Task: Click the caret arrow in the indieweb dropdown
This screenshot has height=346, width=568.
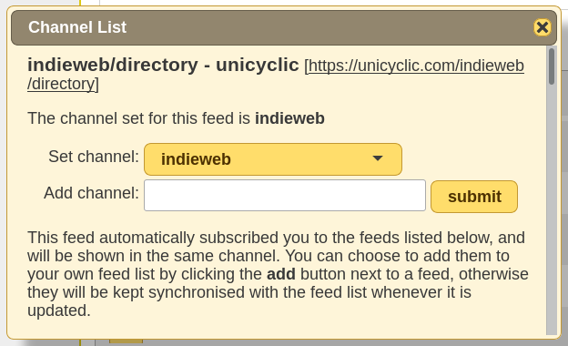Action: [378, 158]
